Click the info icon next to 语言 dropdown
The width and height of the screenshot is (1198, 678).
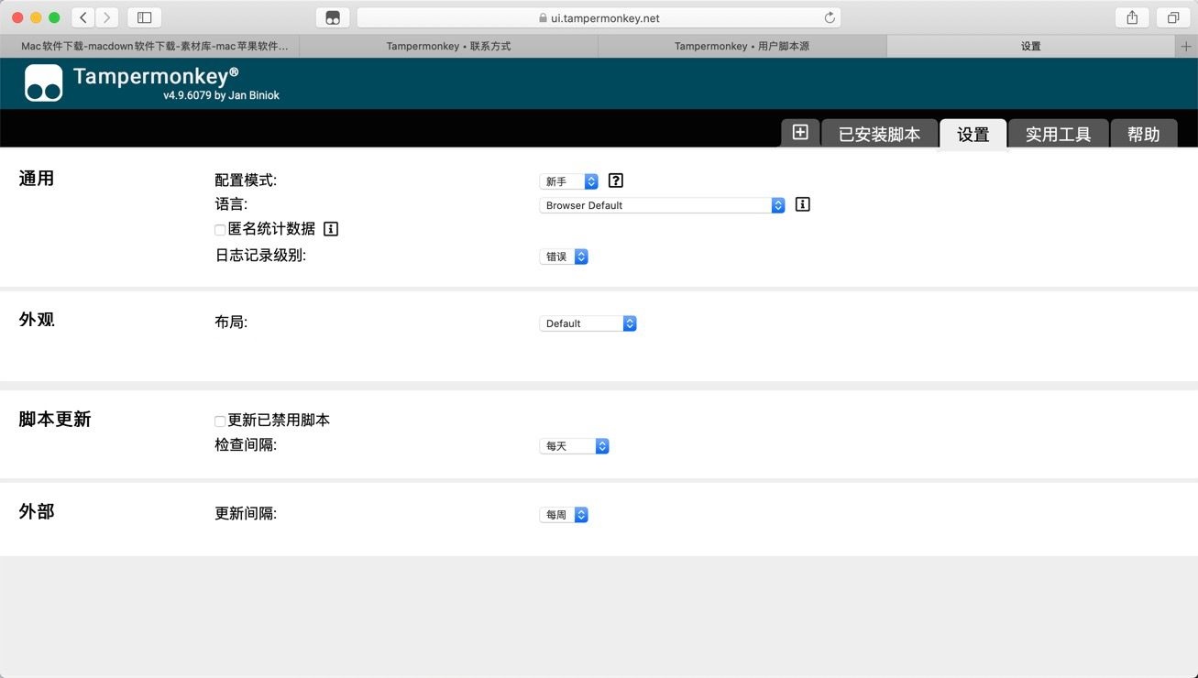click(802, 204)
